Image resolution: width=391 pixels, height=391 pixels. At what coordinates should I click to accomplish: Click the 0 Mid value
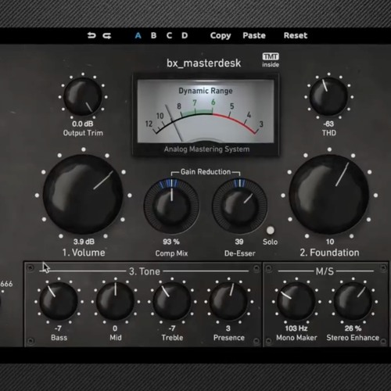(x=115, y=328)
